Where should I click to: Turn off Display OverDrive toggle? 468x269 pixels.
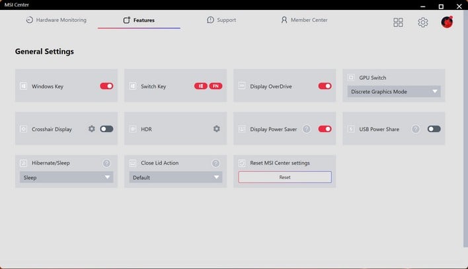325,86
